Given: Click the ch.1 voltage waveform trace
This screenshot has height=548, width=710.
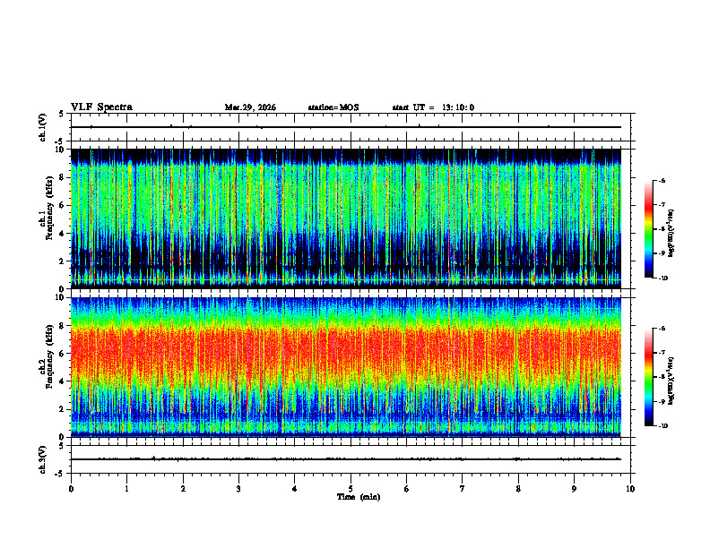Looking at the screenshot, I should pyautogui.click(x=345, y=127).
